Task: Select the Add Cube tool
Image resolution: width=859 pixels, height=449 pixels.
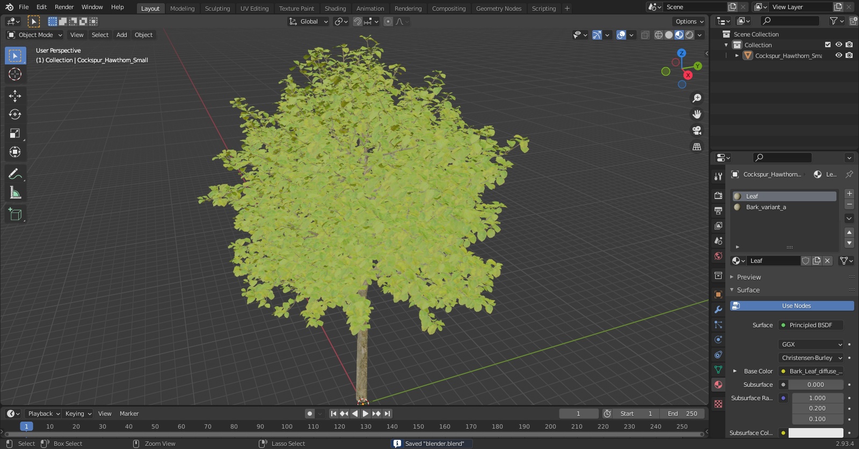Action: pyautogui.click(x=15, y=215)
